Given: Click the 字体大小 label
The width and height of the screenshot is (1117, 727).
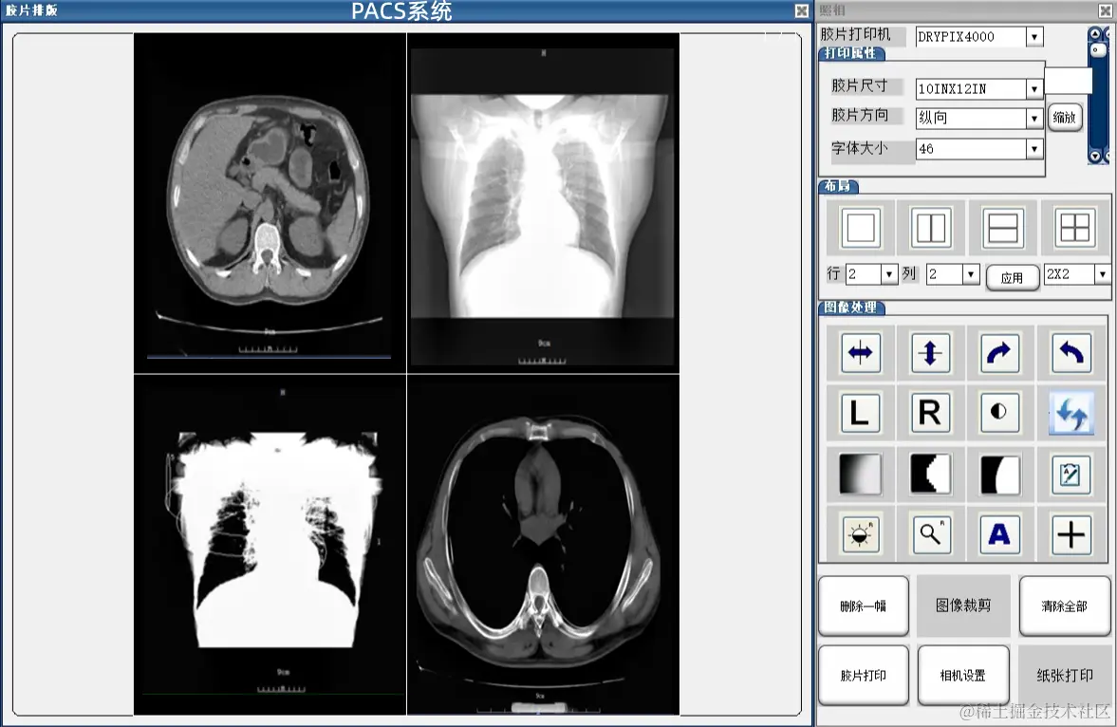Looking at the screenshot, I should 860,147.
